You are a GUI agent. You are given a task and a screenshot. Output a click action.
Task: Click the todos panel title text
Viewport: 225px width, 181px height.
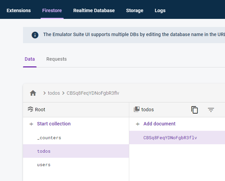tap(148, 110)
